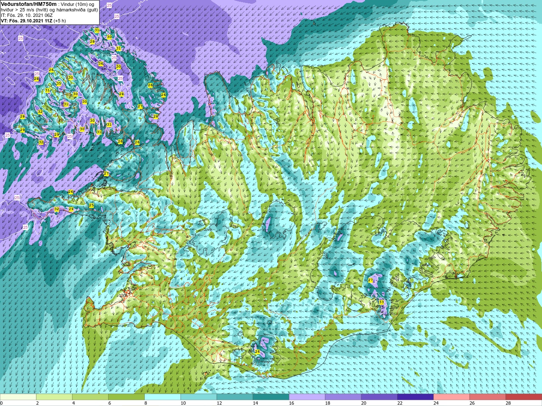Pick the 10–12 m/s turquoise legend swatch

(x=199, y=397)
